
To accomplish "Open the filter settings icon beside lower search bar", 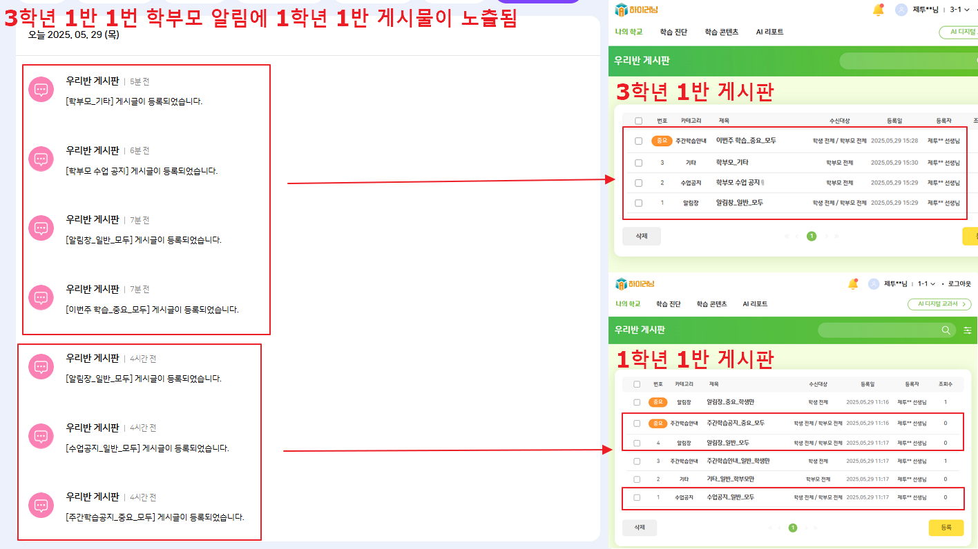I will tap(968, 330).
